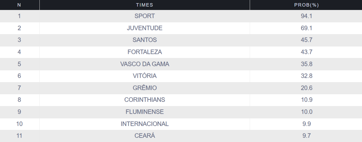The image size is (362, 142).
Task: Click the 20.6 probability value
Action: click(307, 88)
